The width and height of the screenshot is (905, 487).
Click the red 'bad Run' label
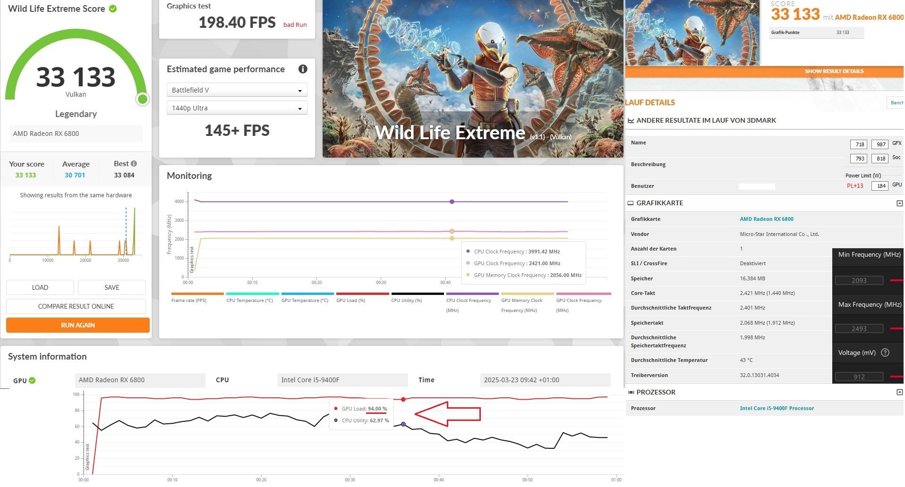click(x=295, y=25)
